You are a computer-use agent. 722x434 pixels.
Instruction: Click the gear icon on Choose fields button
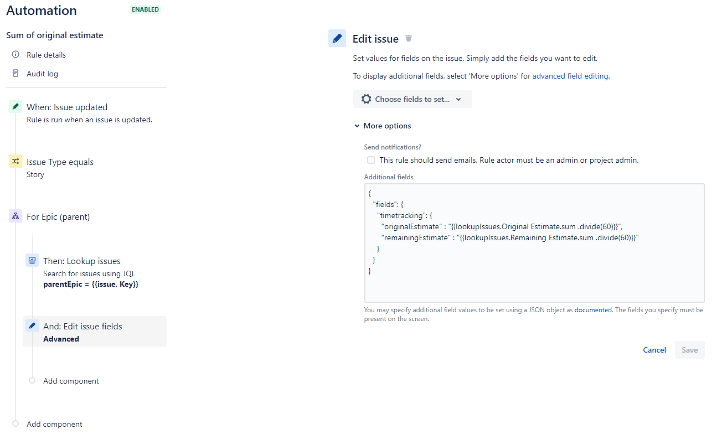click(x=366, y=99)
